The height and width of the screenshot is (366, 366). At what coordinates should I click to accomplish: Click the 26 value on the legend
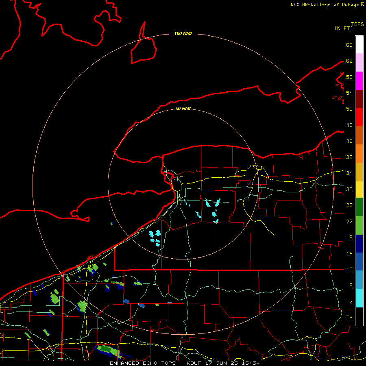coord(349,205)
